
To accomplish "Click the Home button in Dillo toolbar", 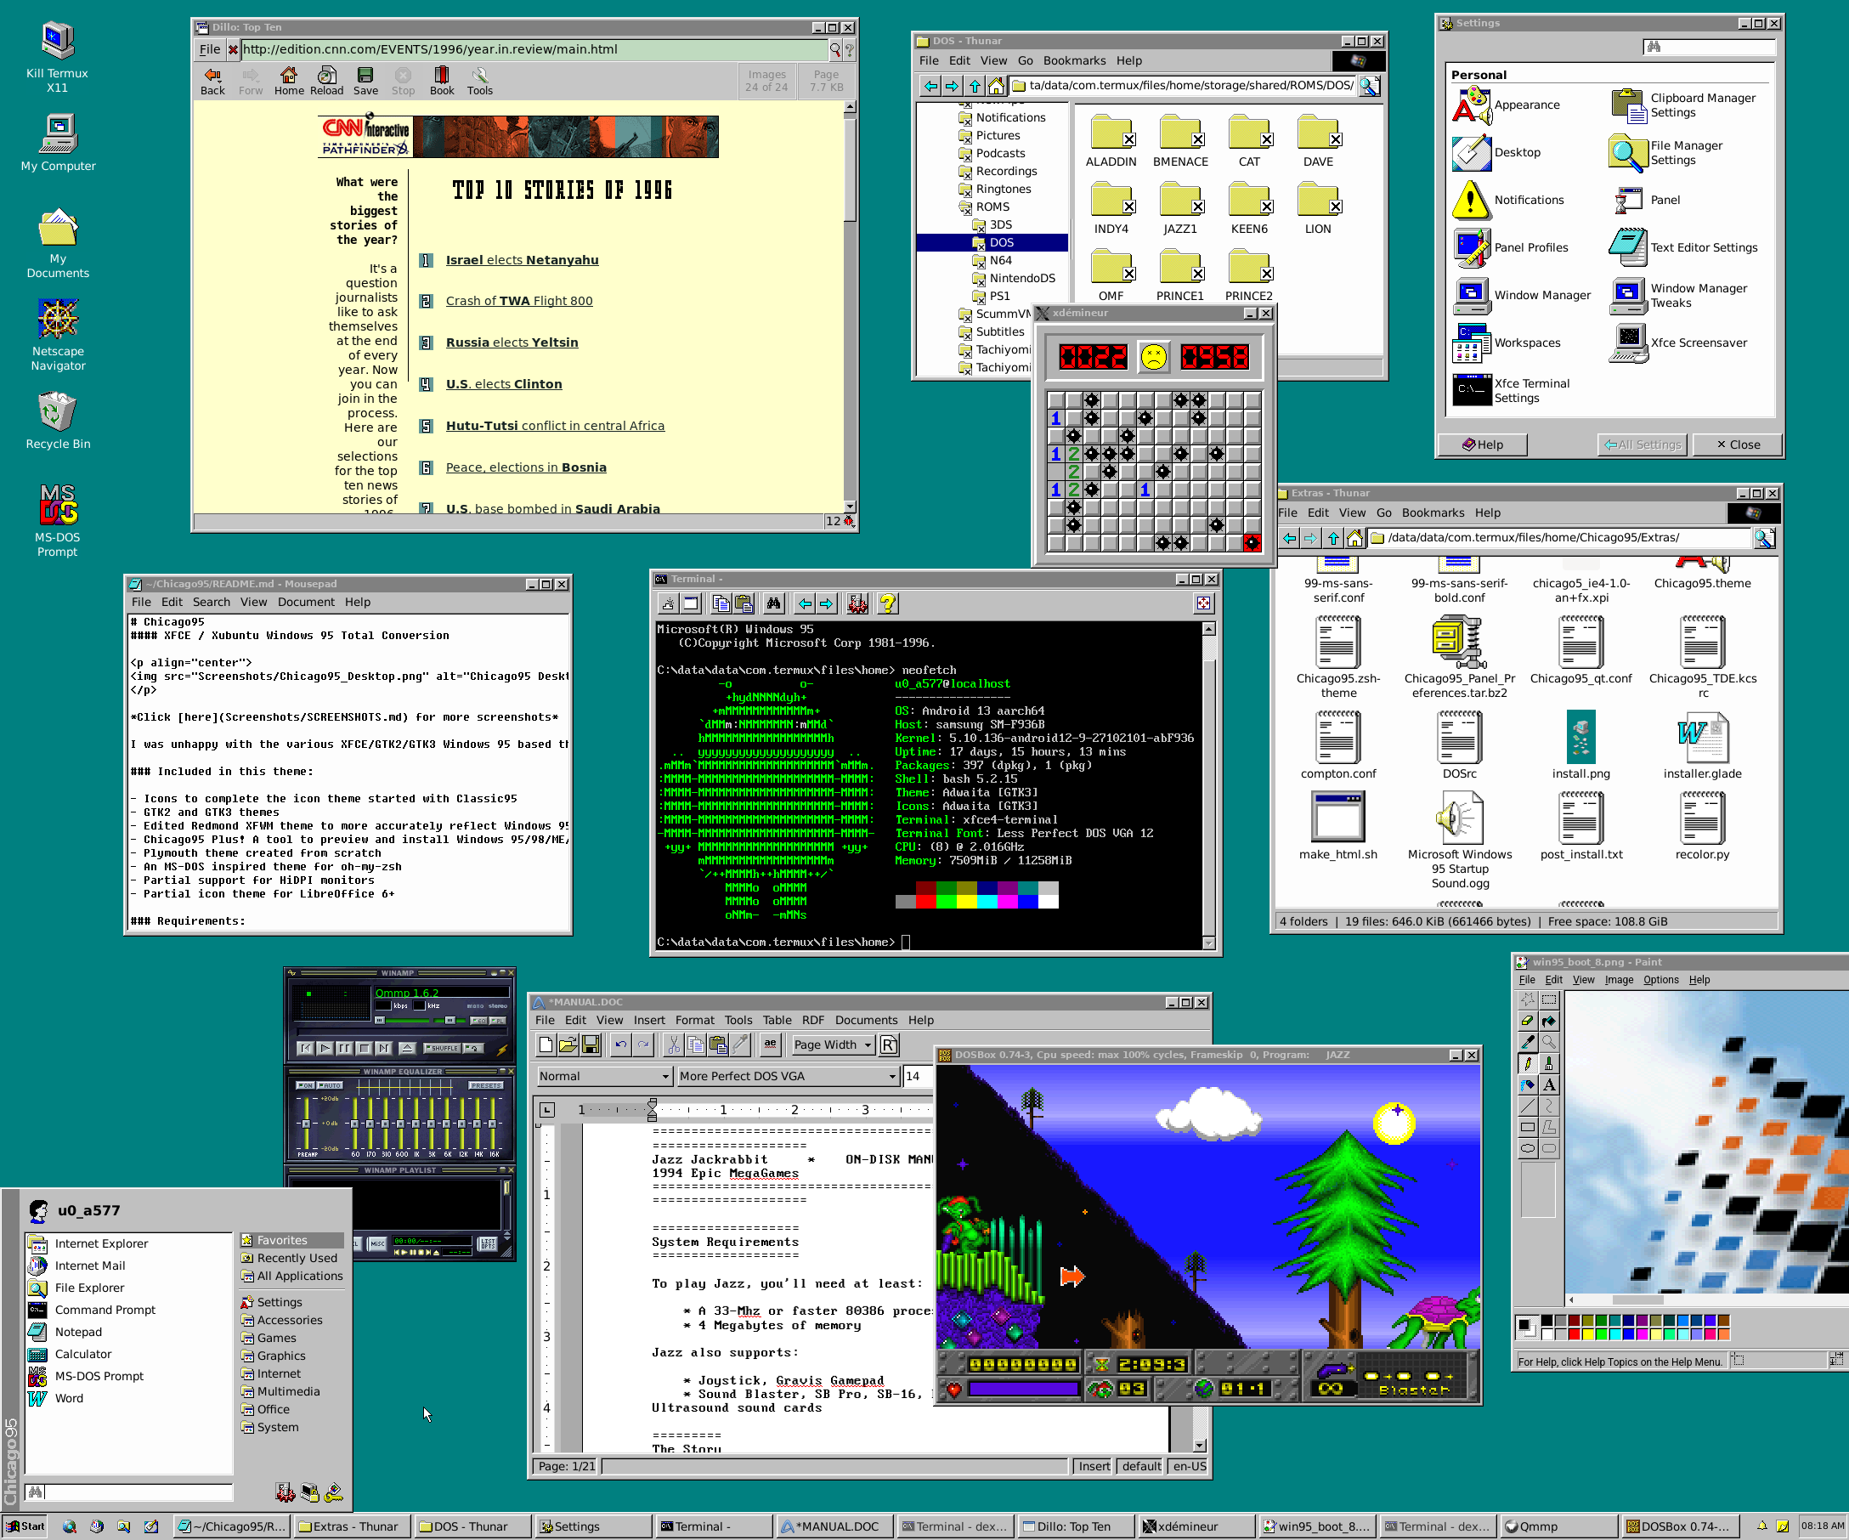I will click(x=289, y=81).
